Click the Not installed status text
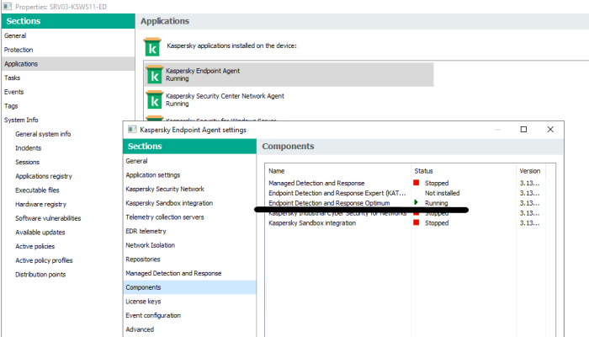Screen dimensions: 589x337 [x=442, y=193]
